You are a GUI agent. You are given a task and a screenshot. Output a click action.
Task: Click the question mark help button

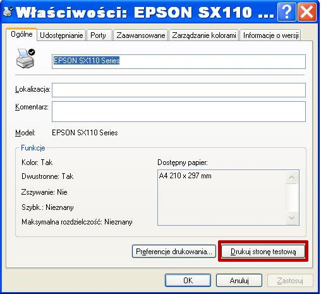pyautogui.click(x=286, y=12)
